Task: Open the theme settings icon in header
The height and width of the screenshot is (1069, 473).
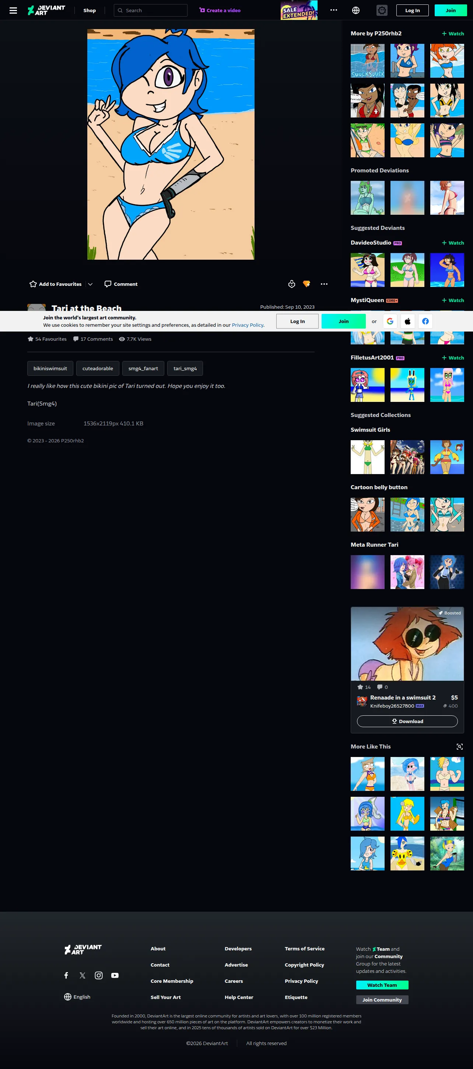Action: [382, 10]
